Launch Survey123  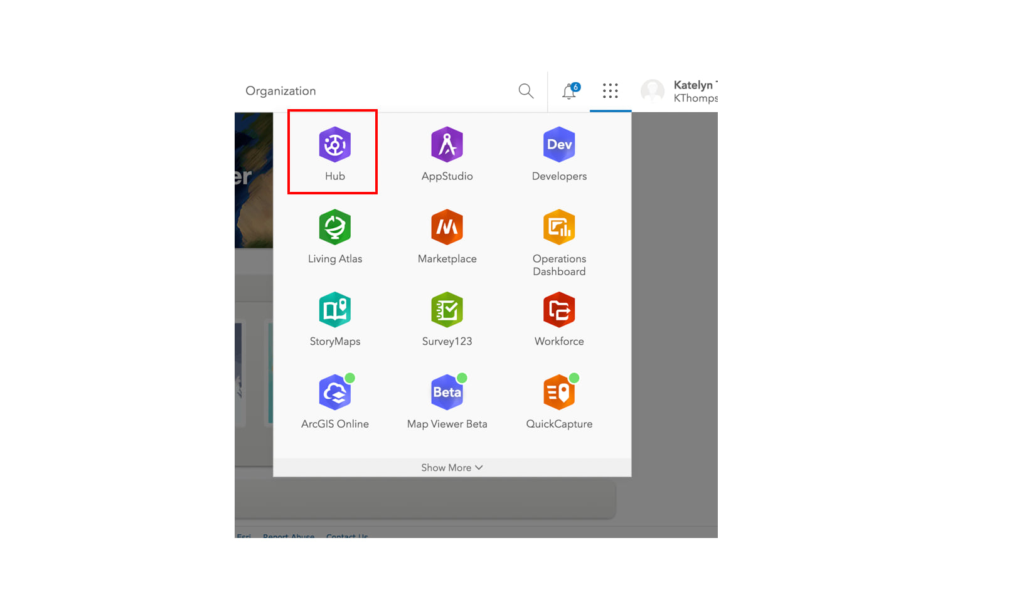coord(447,319)
